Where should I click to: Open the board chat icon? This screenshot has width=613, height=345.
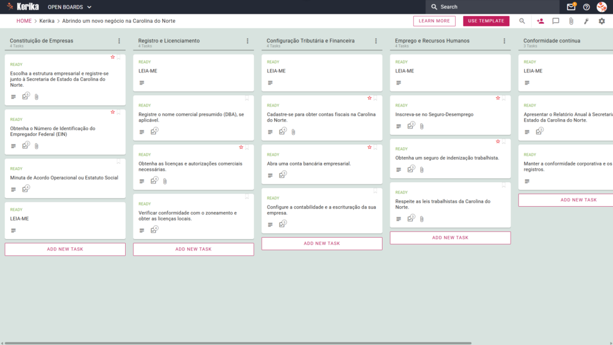pos(556,21)
